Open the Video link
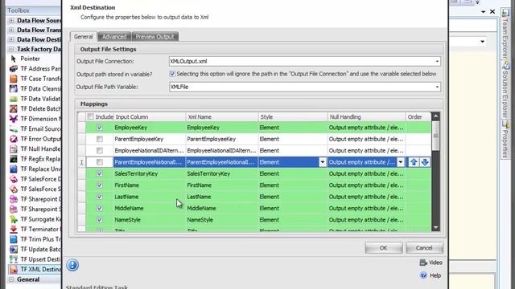Viewport: 515px width, 289px height. (x=431, y=263)
